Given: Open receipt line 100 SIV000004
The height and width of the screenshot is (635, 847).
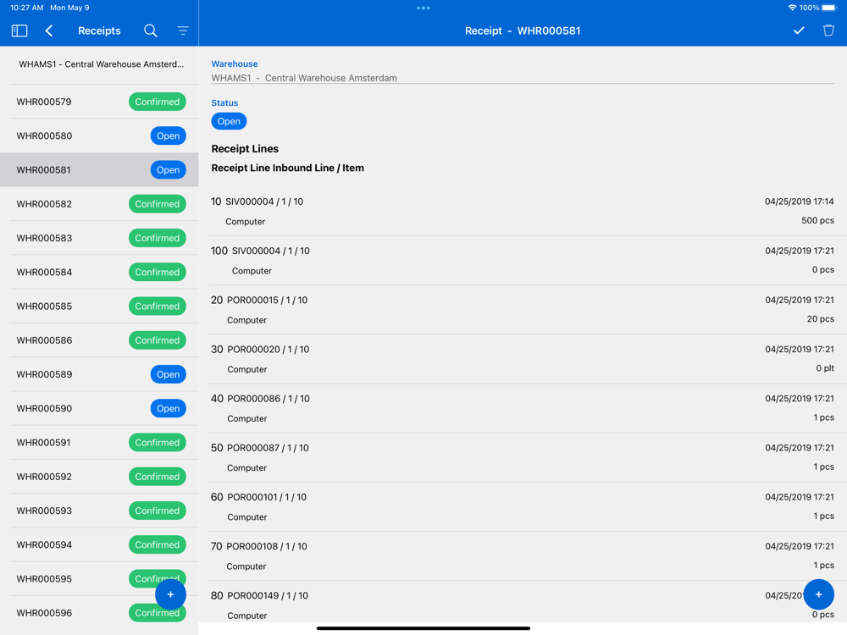Looking at the screenshot, I should tap(522, 260).
